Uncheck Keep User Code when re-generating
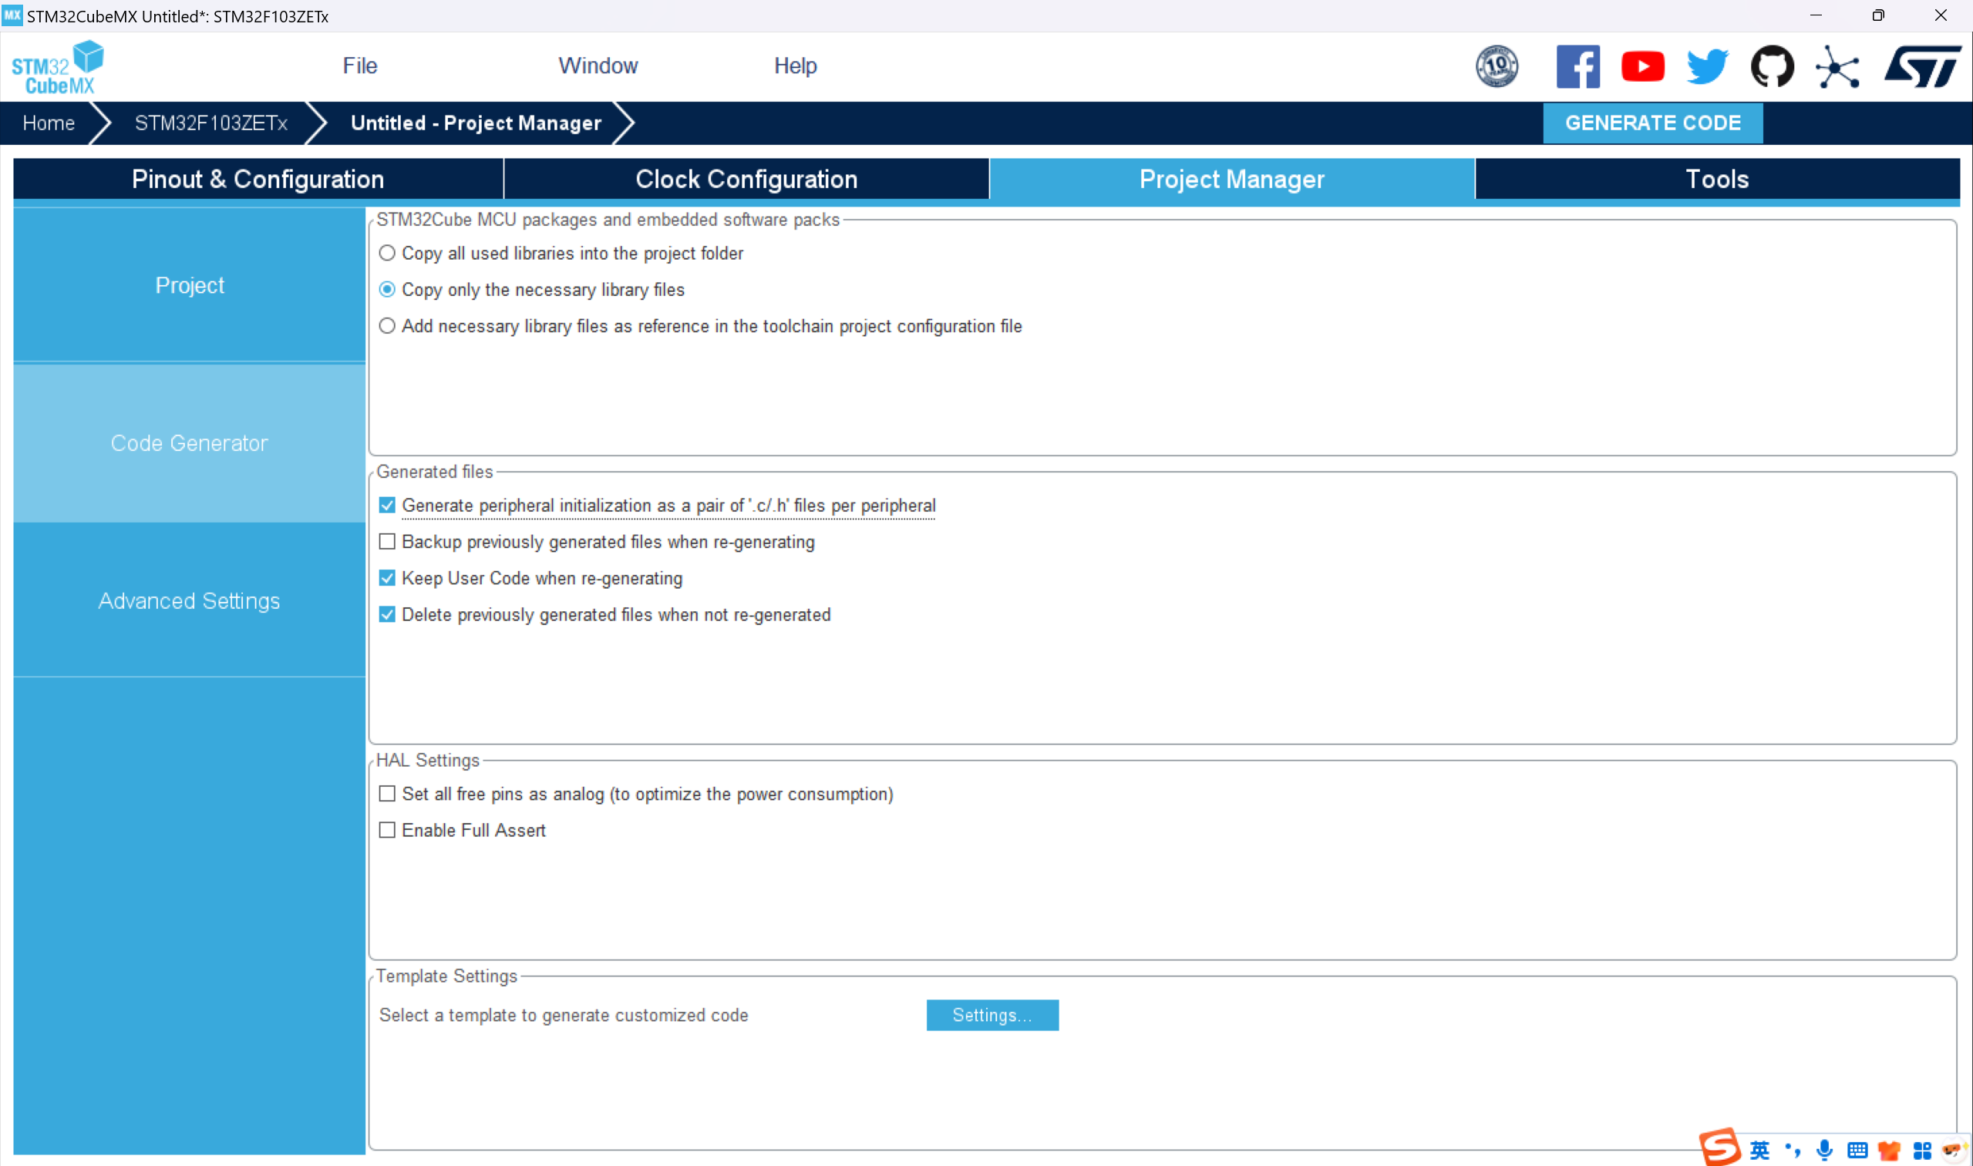1973x1166 pixels. [387, 578]
